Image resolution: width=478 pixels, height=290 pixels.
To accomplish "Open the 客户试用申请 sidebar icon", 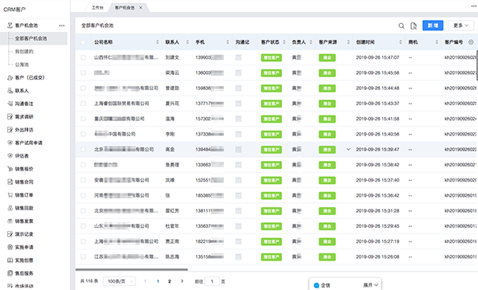I will tap(10, 143).
